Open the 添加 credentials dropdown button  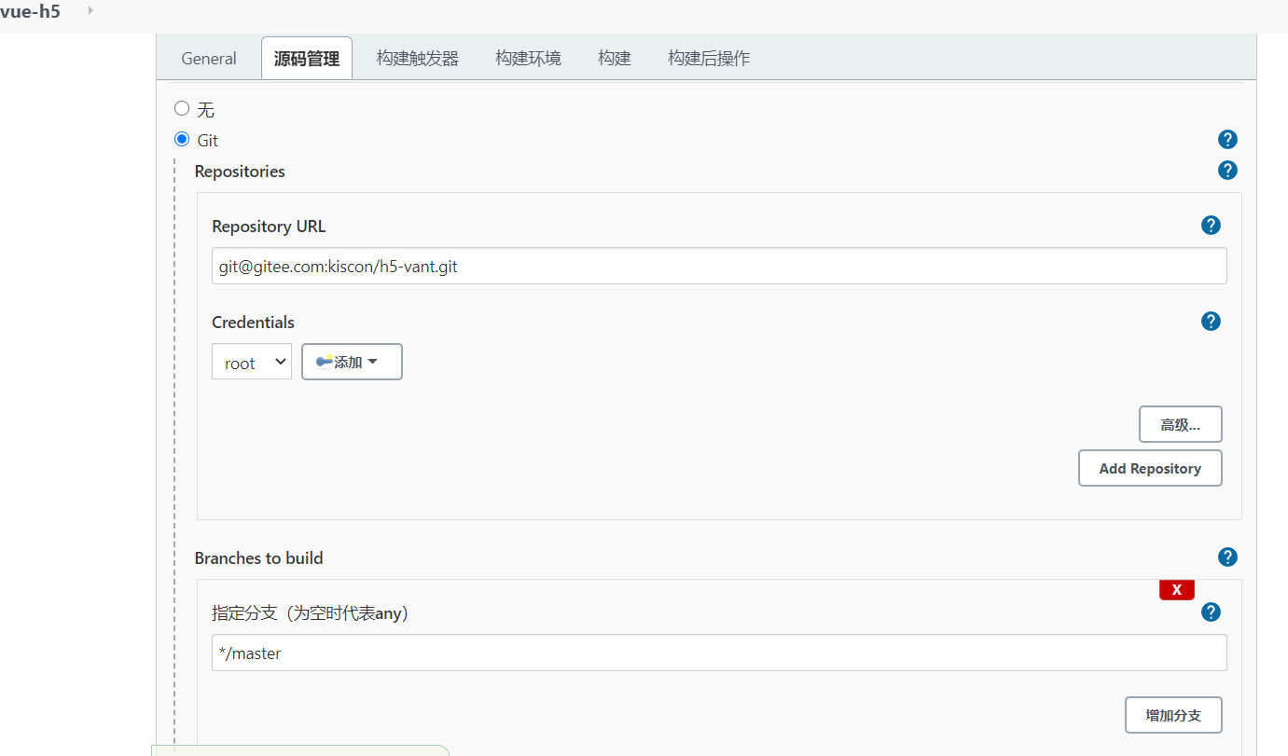click(352, 362)
